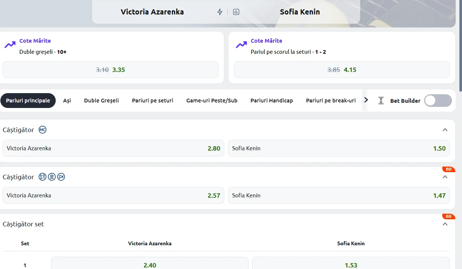Click the Câștigător set heading

point(23,224)
